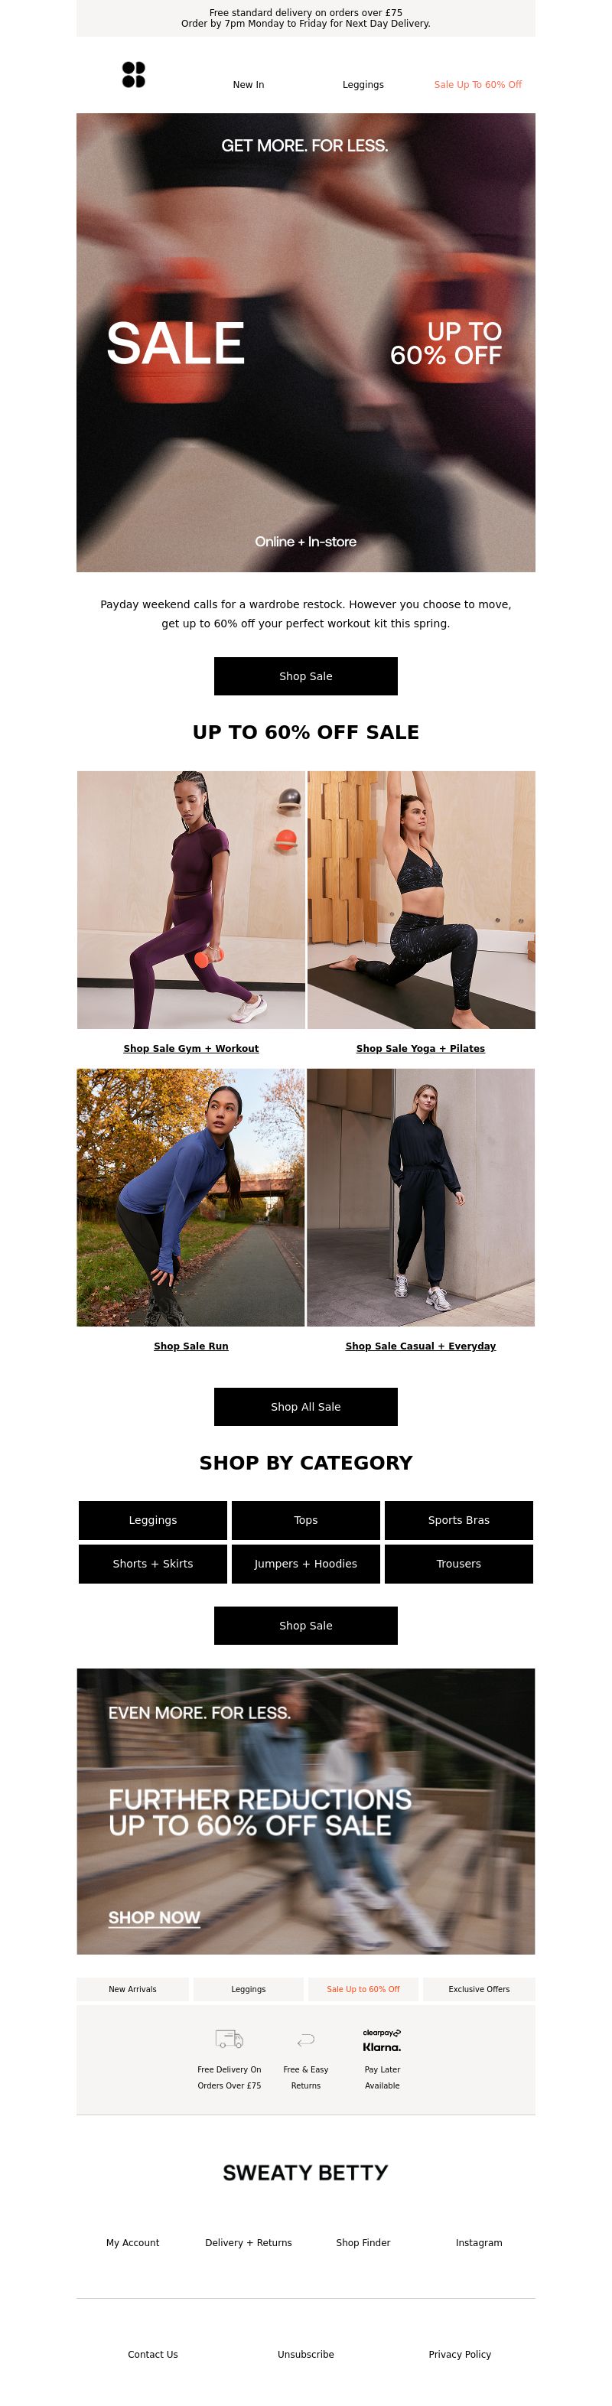Select the Jumpers + Hoodies category button
The height and width of the screenshot is (2406, 612).
(305, 1564)
